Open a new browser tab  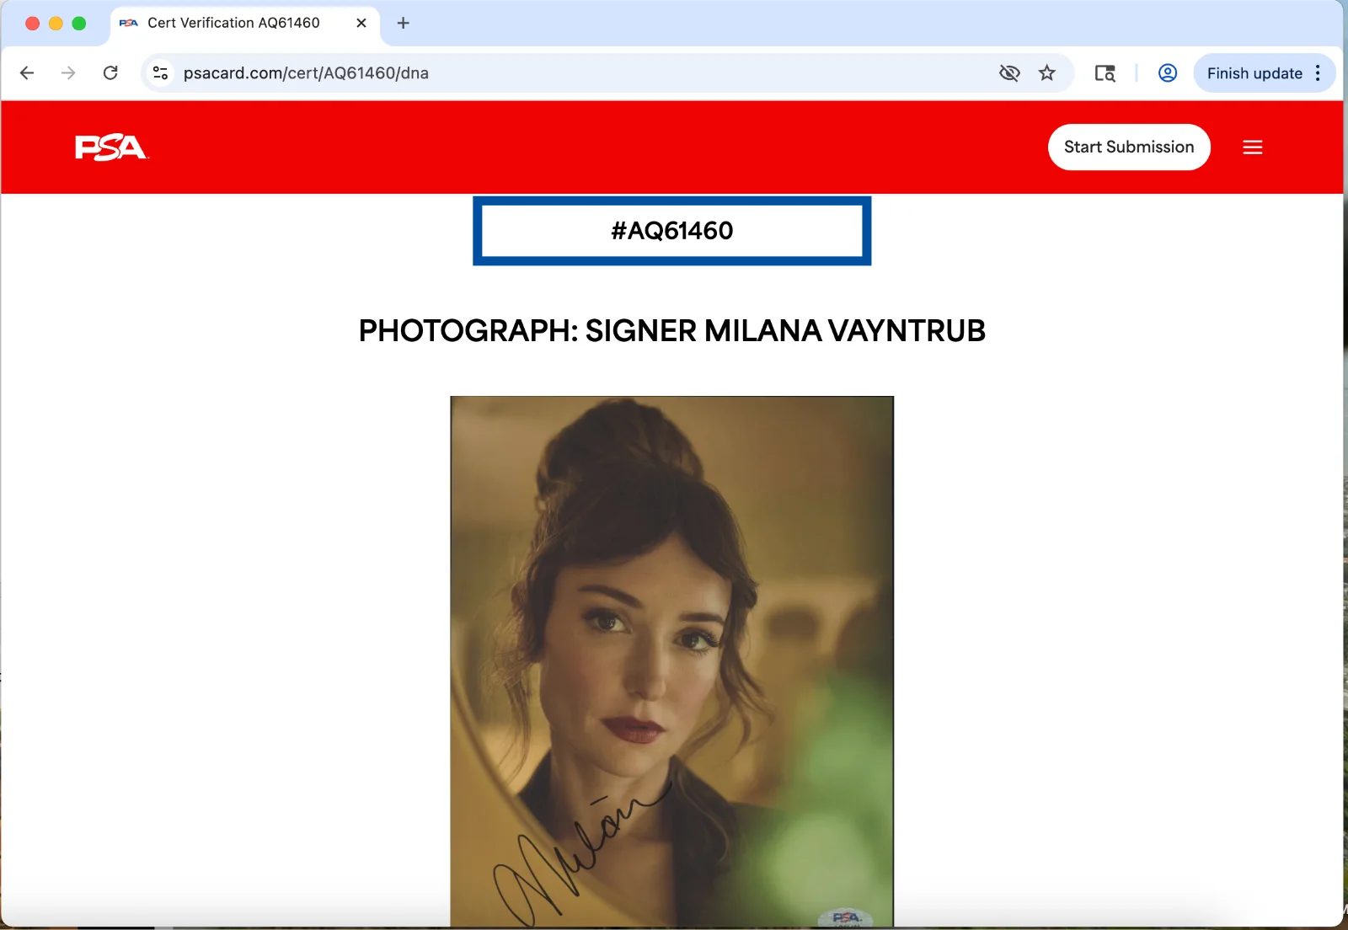pos(404,23)
